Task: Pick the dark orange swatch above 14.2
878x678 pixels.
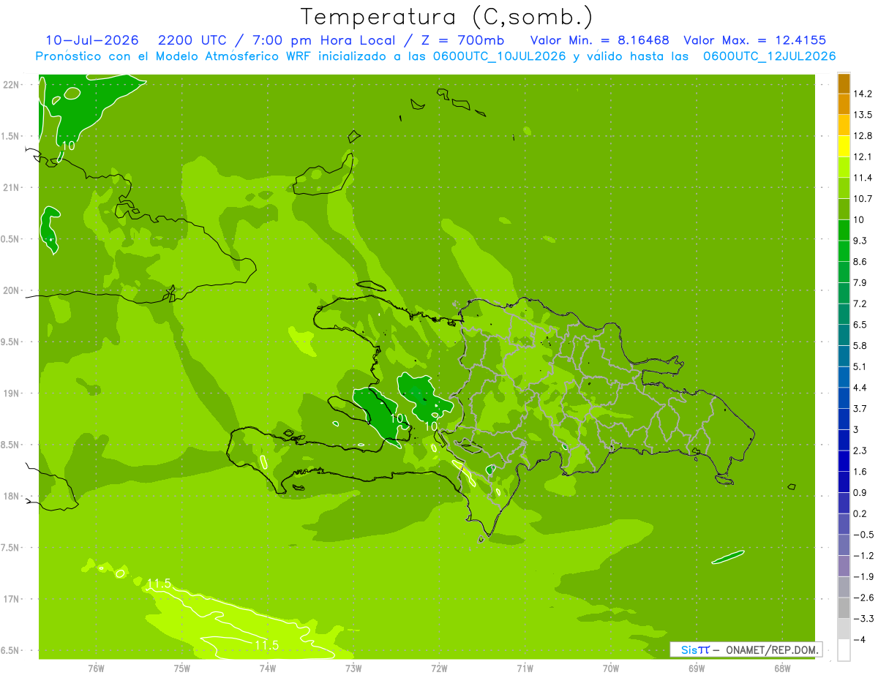Action: [844, 83]
